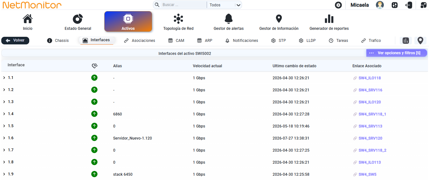This screenshot has width=429, height=183.
Task: Open the LLDP tab
Action: 307,41
